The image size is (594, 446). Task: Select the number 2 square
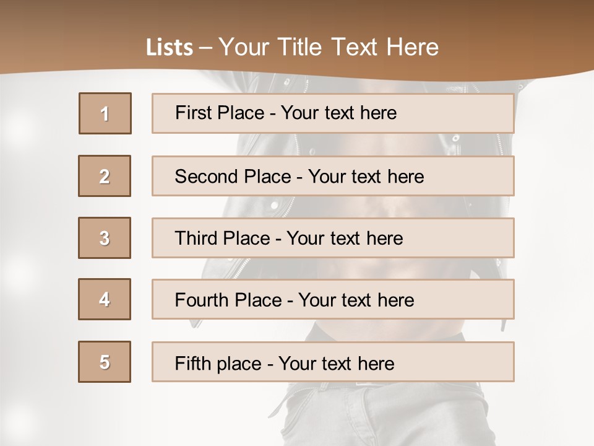105,176
